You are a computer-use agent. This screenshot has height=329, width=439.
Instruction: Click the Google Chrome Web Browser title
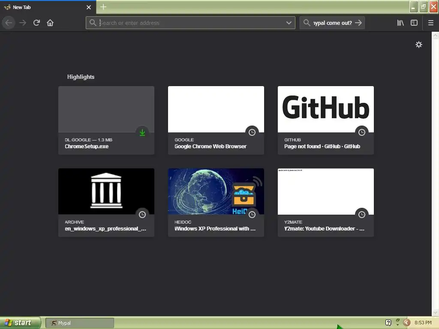coord(210,147)
